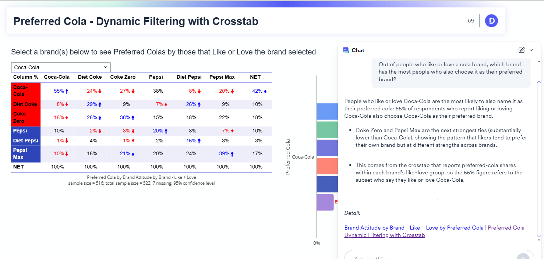Screen dimensions: 544x259
Task: Start a new chat with the compose icon
Action: [522, 50]
